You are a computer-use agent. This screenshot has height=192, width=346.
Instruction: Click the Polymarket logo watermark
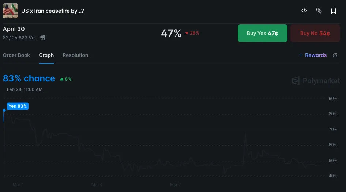[316, 81]
